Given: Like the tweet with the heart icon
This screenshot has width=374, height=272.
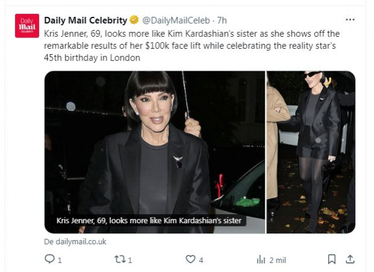Looking at the screenshot, I should point(190,259).
